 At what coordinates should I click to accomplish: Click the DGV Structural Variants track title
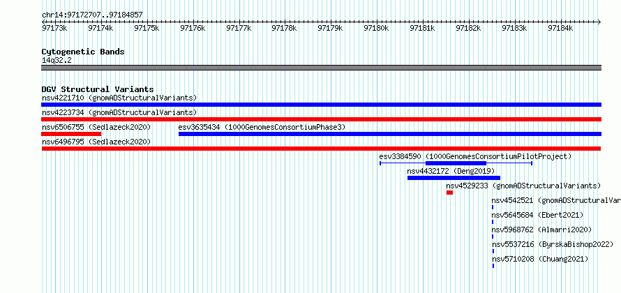coord(98,89)
